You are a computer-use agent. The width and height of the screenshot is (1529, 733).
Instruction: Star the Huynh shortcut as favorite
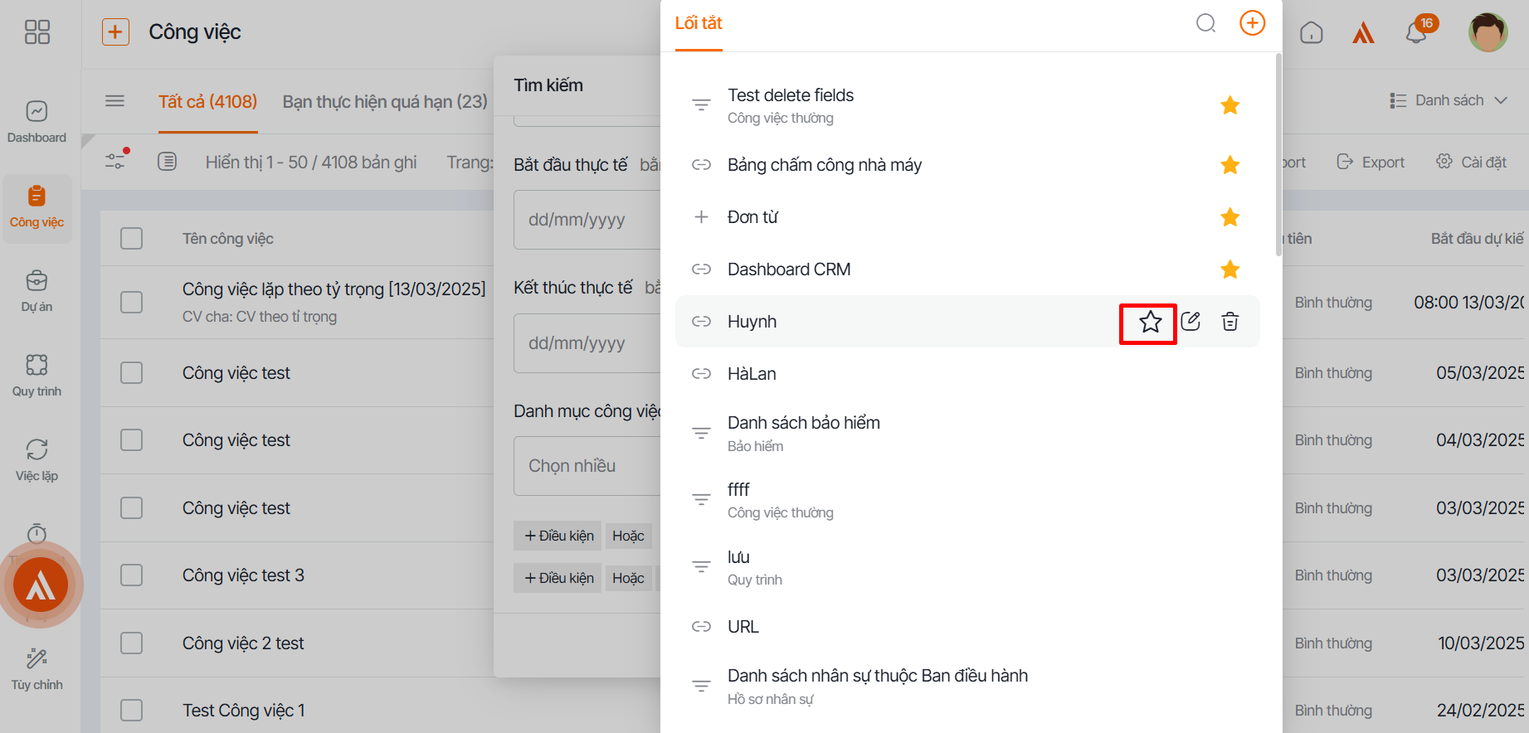point(1150,323)
